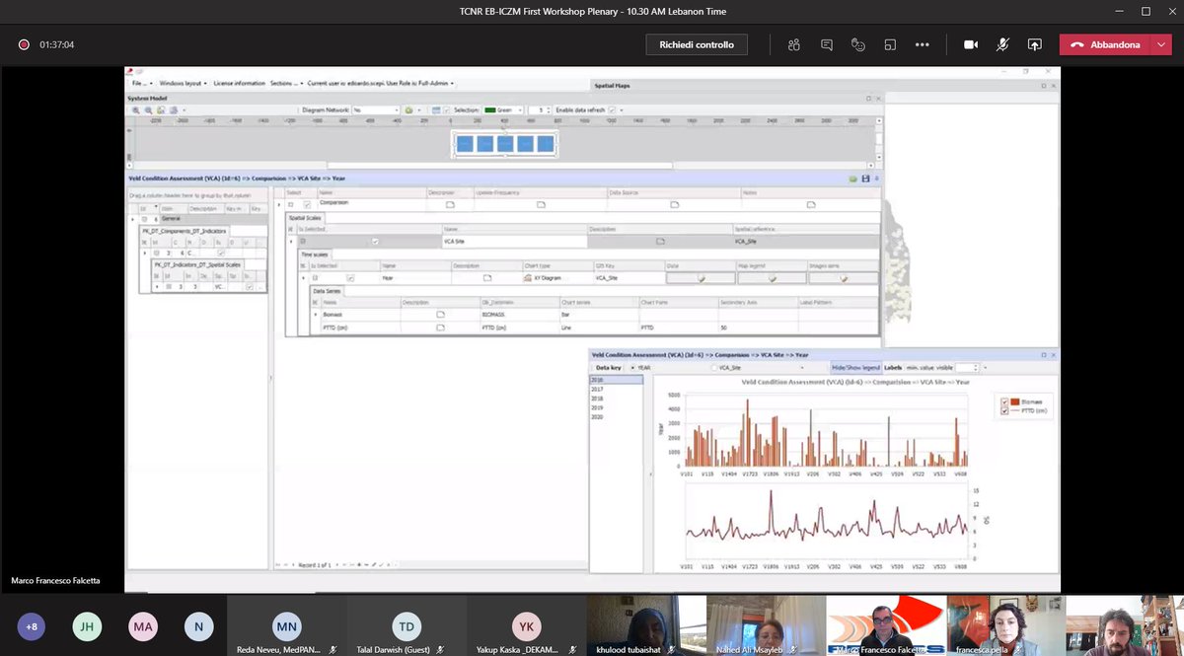Expand the Biomass data series row
Viewport: 1184px width, 656px height.
coord(316,314)
